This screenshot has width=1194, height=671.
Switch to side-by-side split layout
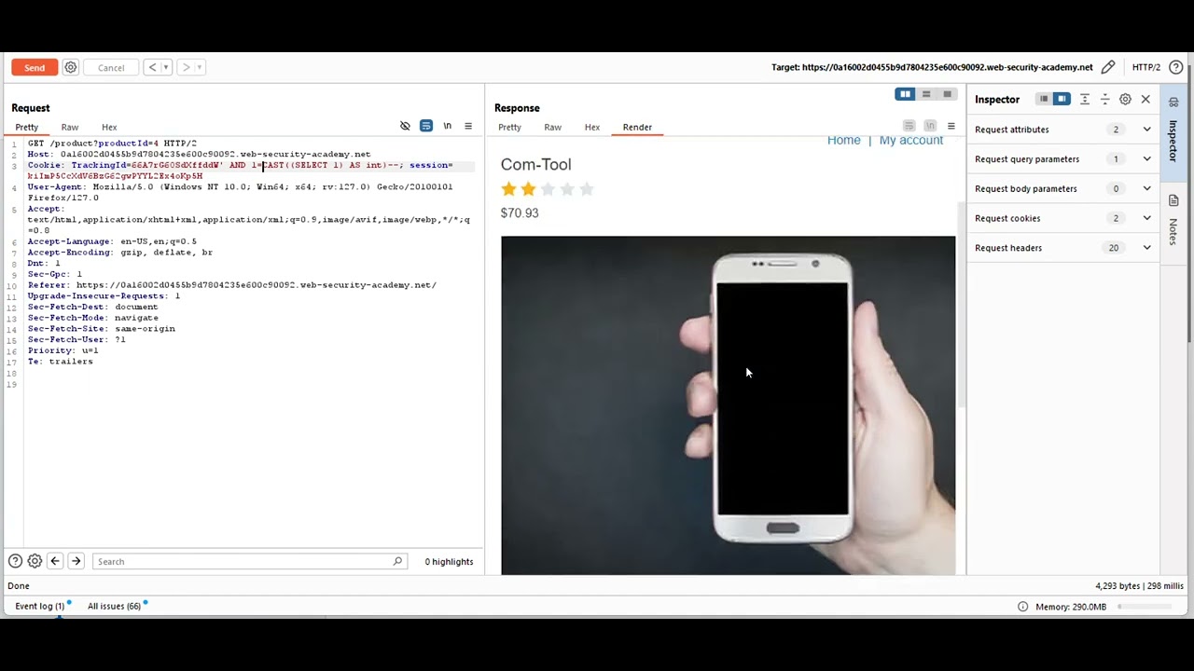click(x=905, y=94)
